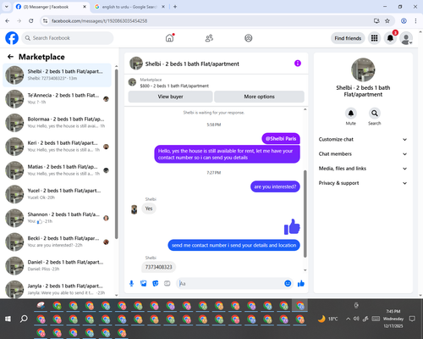This screenshot has width=423, height=339.
Task: Expand Media, files and links section
Action: pyautogui.click(x=363, y=169)
